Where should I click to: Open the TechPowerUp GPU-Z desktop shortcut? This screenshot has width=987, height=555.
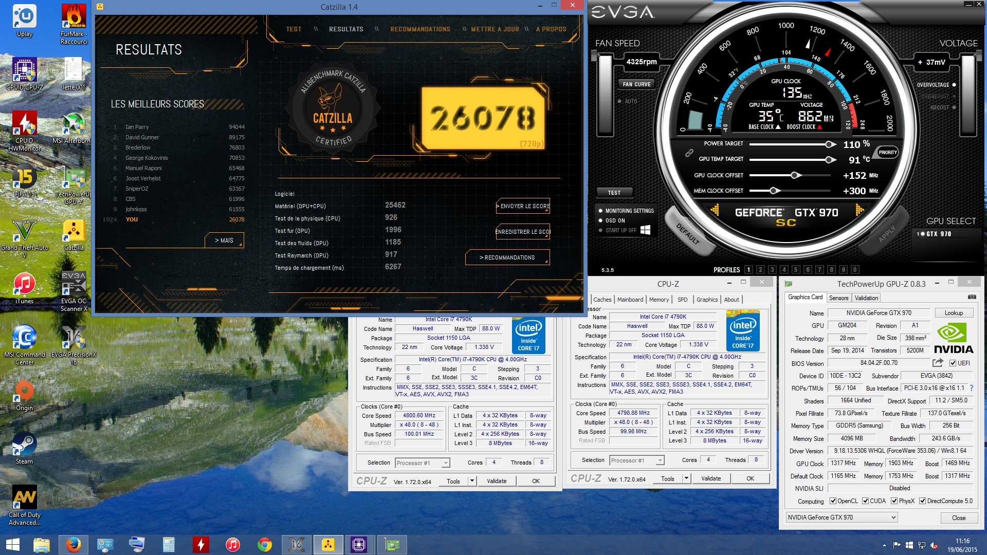click(x=74, y=186)
